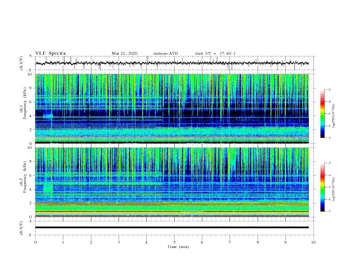Click the ch.2 color bar 'log(PSD)(V²/Hz)' label
Image resolution: width=353 pixels, height=272 pixels.
click(x=333, y=189)
